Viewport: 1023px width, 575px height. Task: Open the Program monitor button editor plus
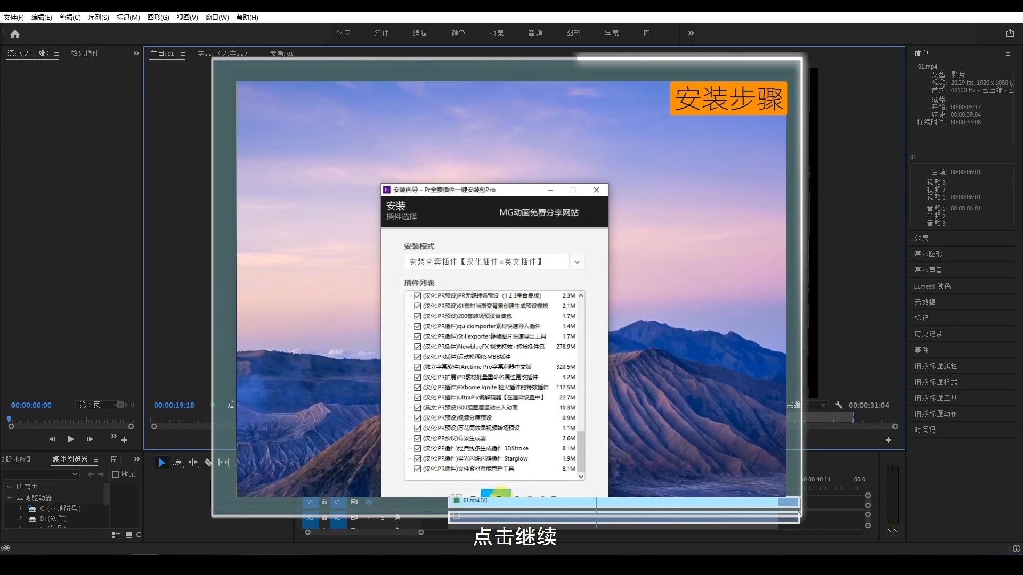point(888,440)
